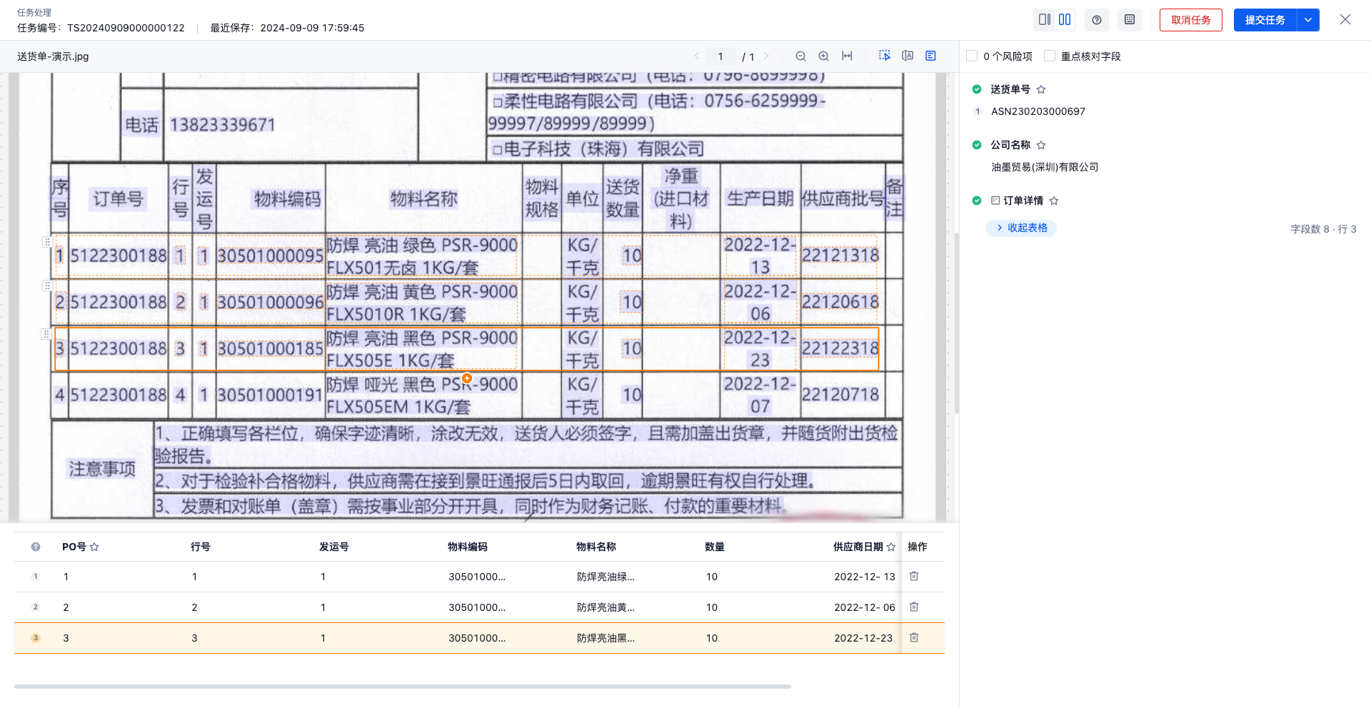This screenshot has width=1371, height=708.
Task: Toggle the text-lines view icon
Action: (930, 56)
